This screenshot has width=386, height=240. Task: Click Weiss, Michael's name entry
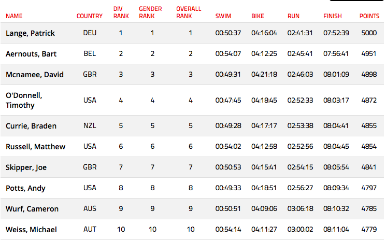(x=31, y=230)
